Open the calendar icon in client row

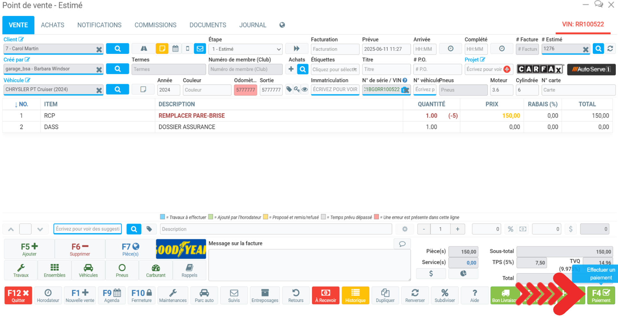175,49
